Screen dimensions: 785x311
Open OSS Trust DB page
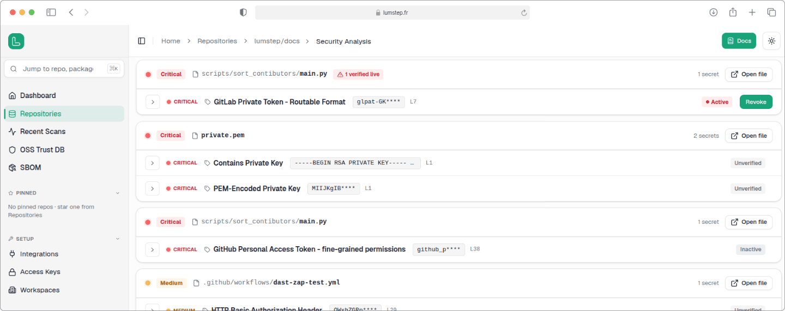[x=64, y=149]
